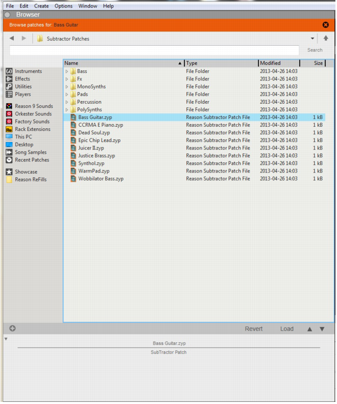Click the Instruments icon in sidebar

pyautogui.click(x=9, y=71)
